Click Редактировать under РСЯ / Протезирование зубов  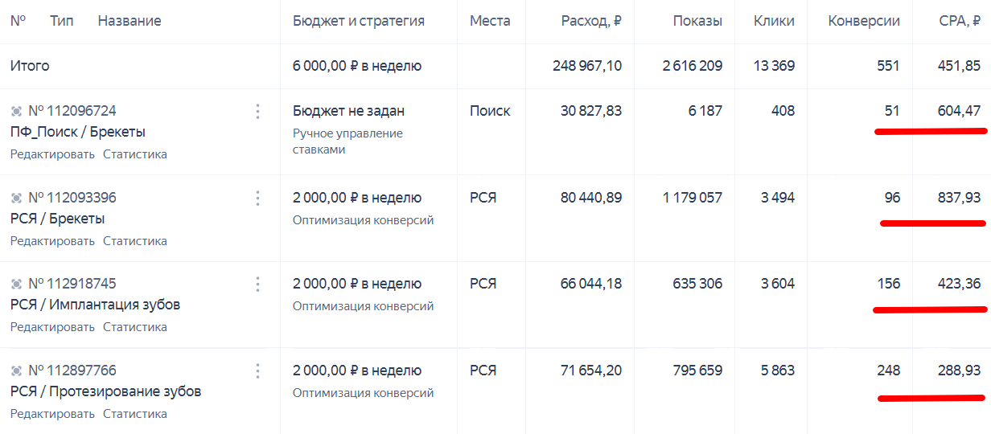[x=52, y=414]
